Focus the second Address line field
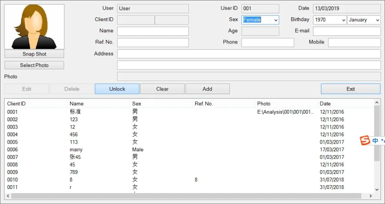The width and height of the screenshot is (385, 204). pos(249,65)
